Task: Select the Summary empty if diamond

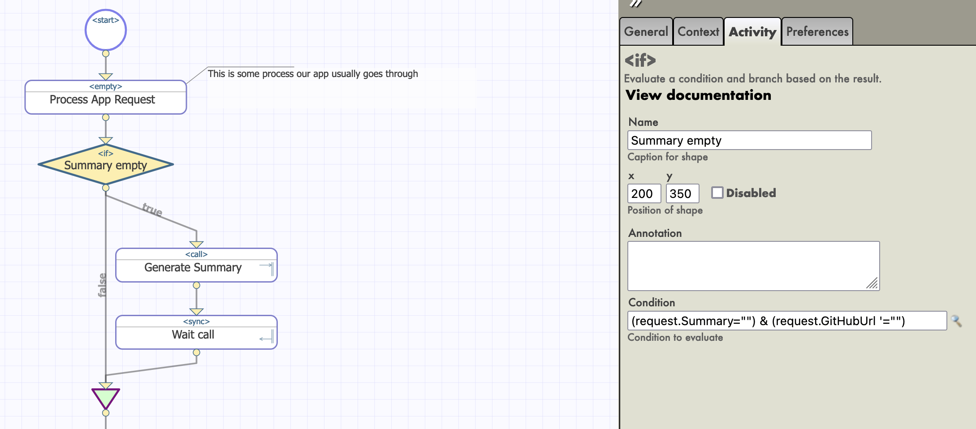Action: click(106, 165)
